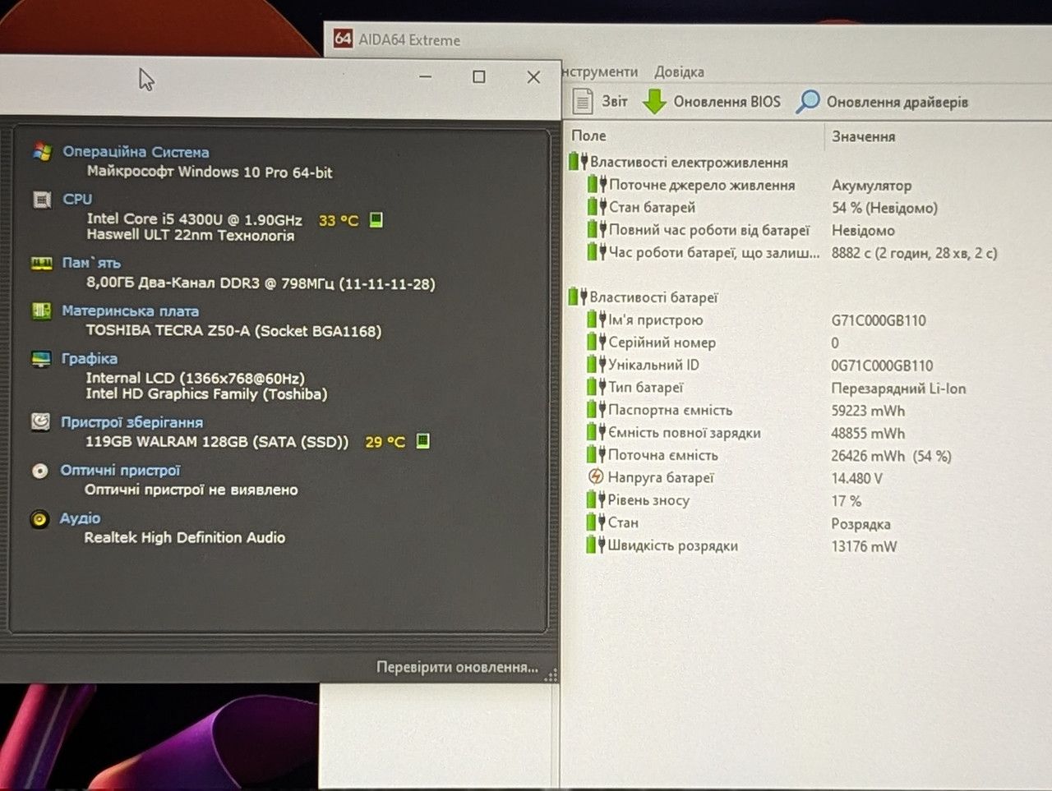
Task: Maximize the Speccy window
Action: (479, 76)
